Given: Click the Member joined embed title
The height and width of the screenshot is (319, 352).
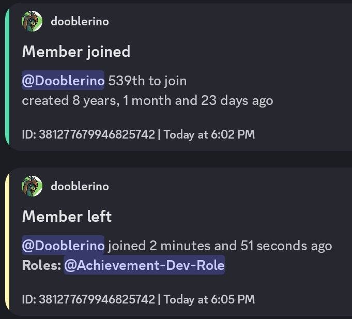Looking at the screenshot, I should (76, 52).
